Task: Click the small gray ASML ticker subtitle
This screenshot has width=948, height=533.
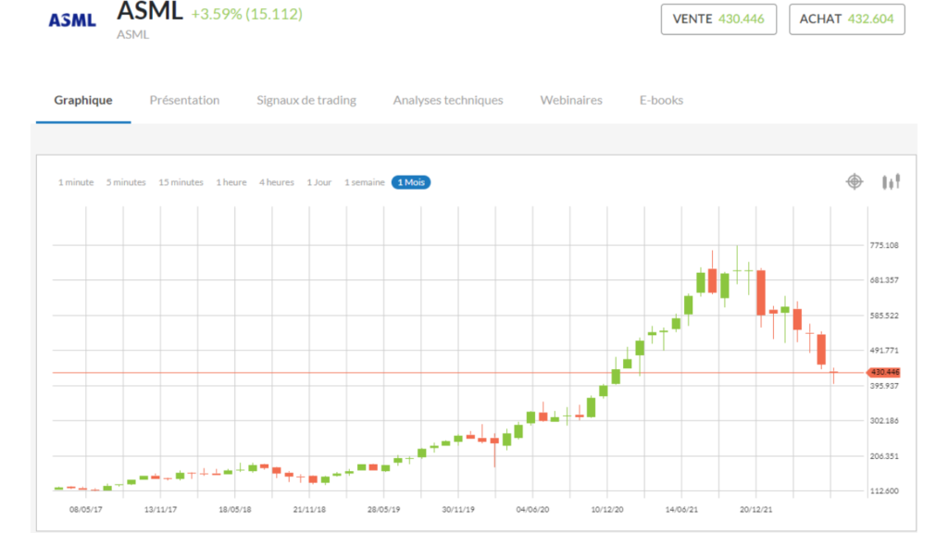Action: click(132, 34)
